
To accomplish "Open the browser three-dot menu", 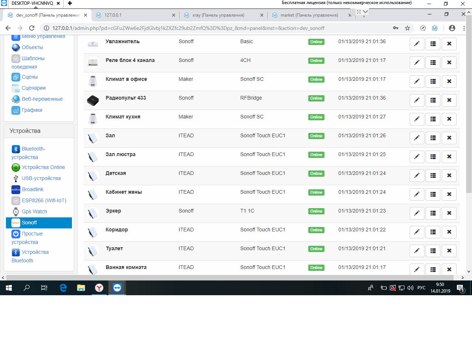I will coord(464,28).
